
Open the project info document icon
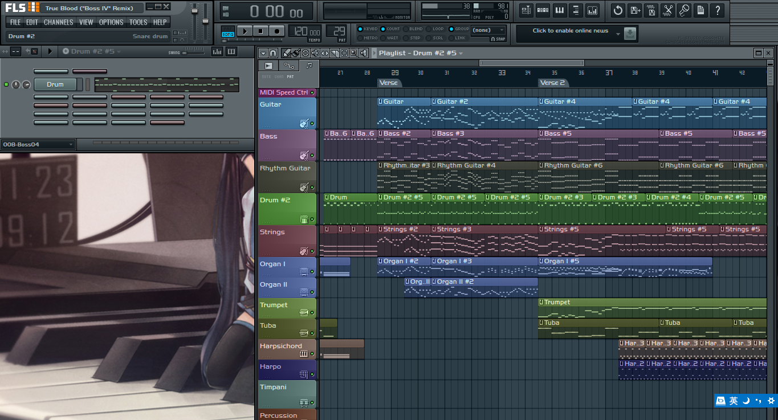701,10
